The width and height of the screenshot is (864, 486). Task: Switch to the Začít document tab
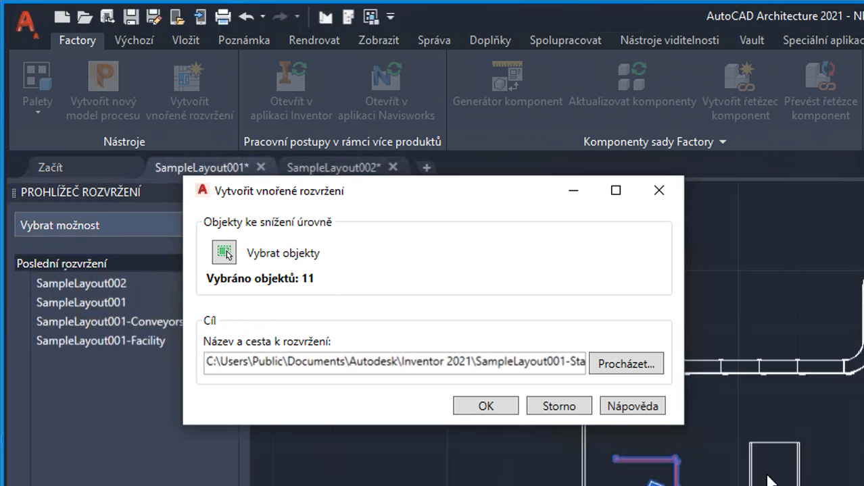(51, 167)
